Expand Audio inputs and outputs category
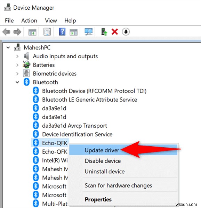 coord(17,57)
